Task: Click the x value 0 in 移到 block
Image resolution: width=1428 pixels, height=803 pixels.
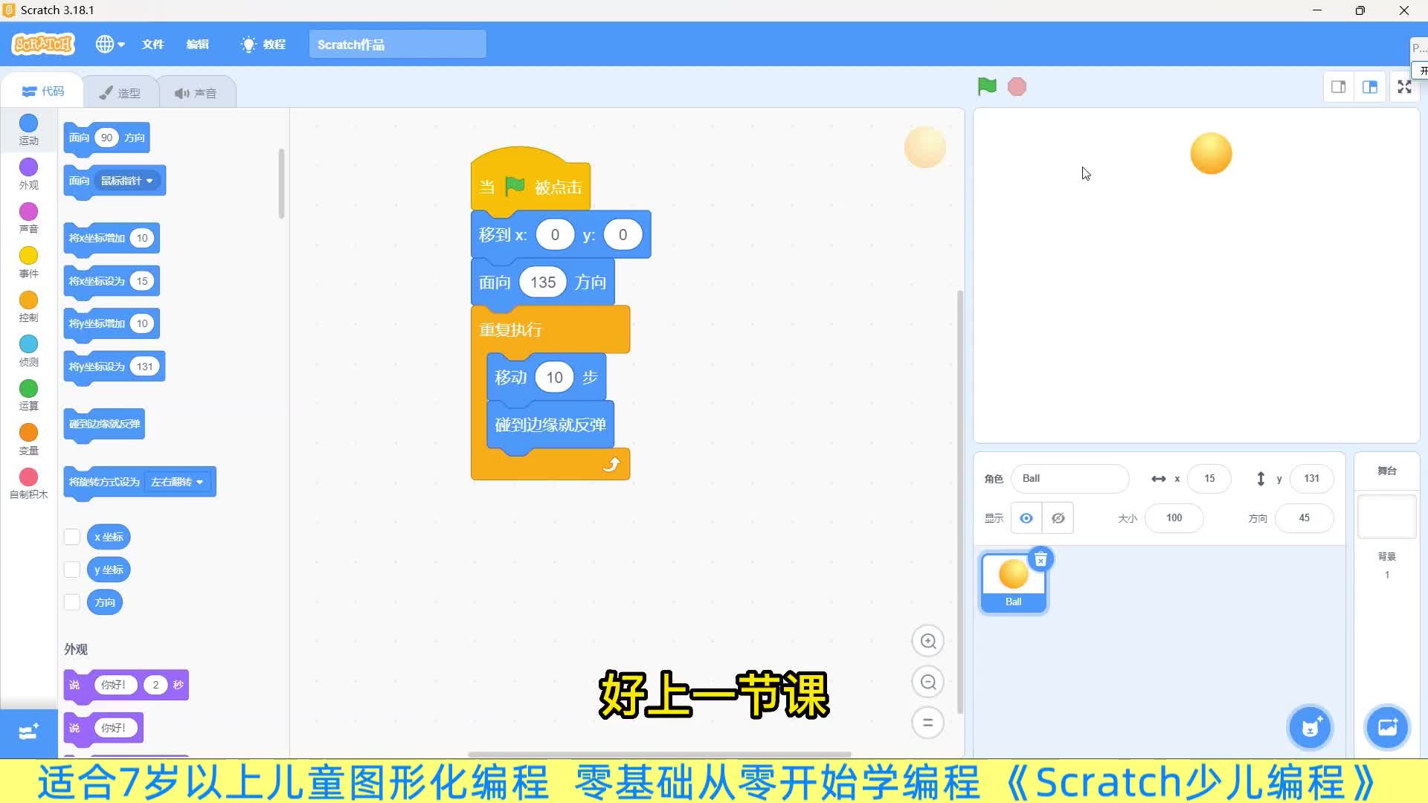Action: click(555, 235)
